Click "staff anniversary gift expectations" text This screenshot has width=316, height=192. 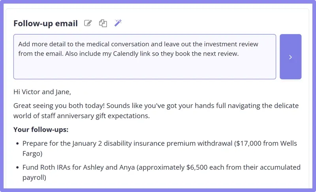click(94, 116)
